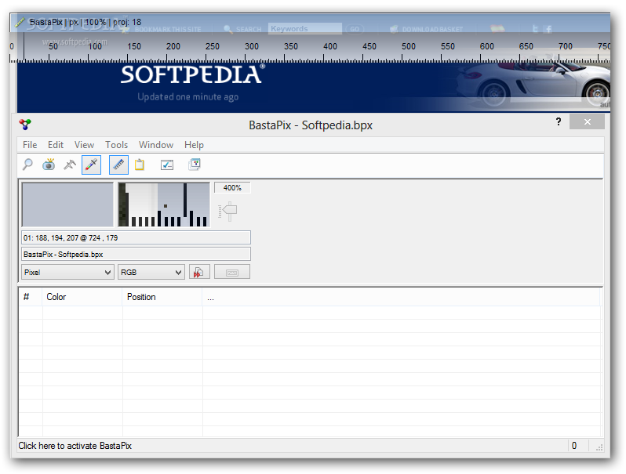Click the Softpedia logo in the background page
This screenshot has height=474, width=626.
(x=193, y=74)
